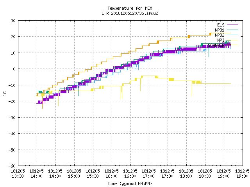Click the NPD2 legend label

[x=220, y=35]
